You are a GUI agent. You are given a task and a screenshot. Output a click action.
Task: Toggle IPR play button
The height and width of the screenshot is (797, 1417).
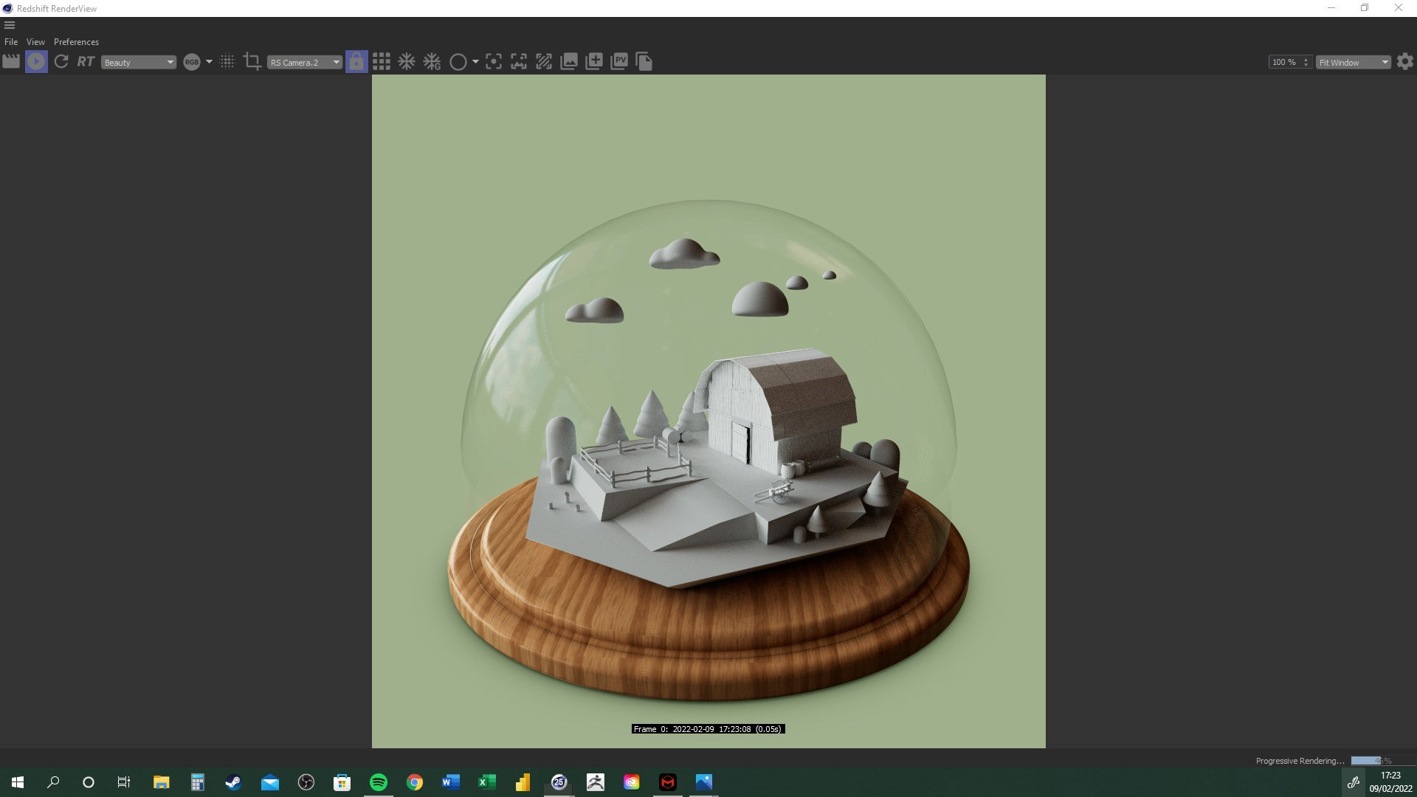(36, 62)
